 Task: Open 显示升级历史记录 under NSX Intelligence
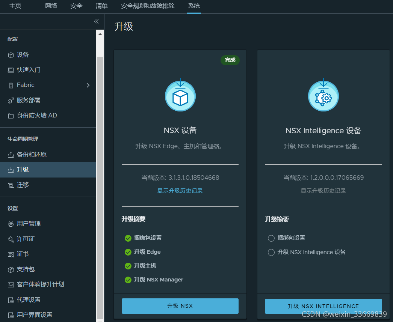click(x=323, y=191)
